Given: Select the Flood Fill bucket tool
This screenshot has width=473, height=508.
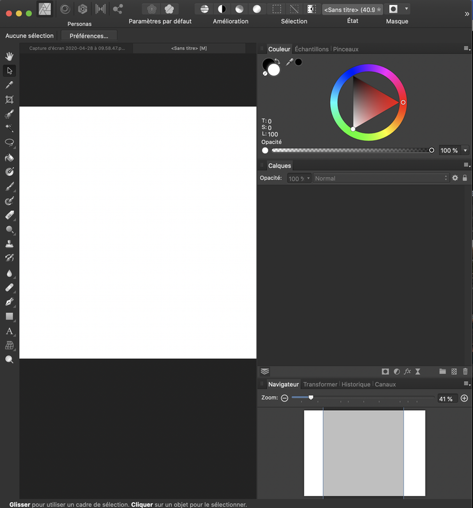Looking at the screenshot, I should tap(10, 157).
